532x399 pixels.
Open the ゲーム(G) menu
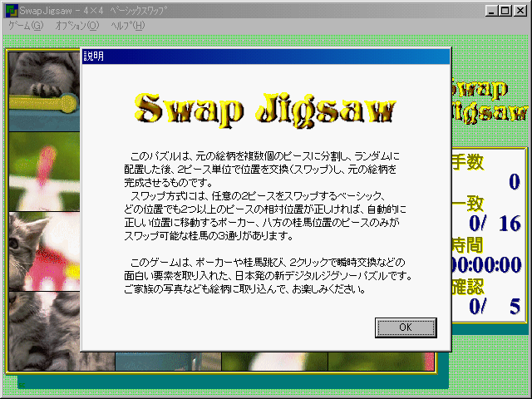pos(26,26)
